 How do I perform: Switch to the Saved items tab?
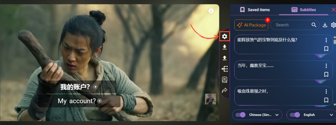click(x=255, y=10)
